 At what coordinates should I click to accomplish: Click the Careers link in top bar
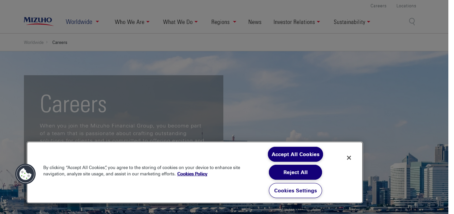(x=378, y=6)
